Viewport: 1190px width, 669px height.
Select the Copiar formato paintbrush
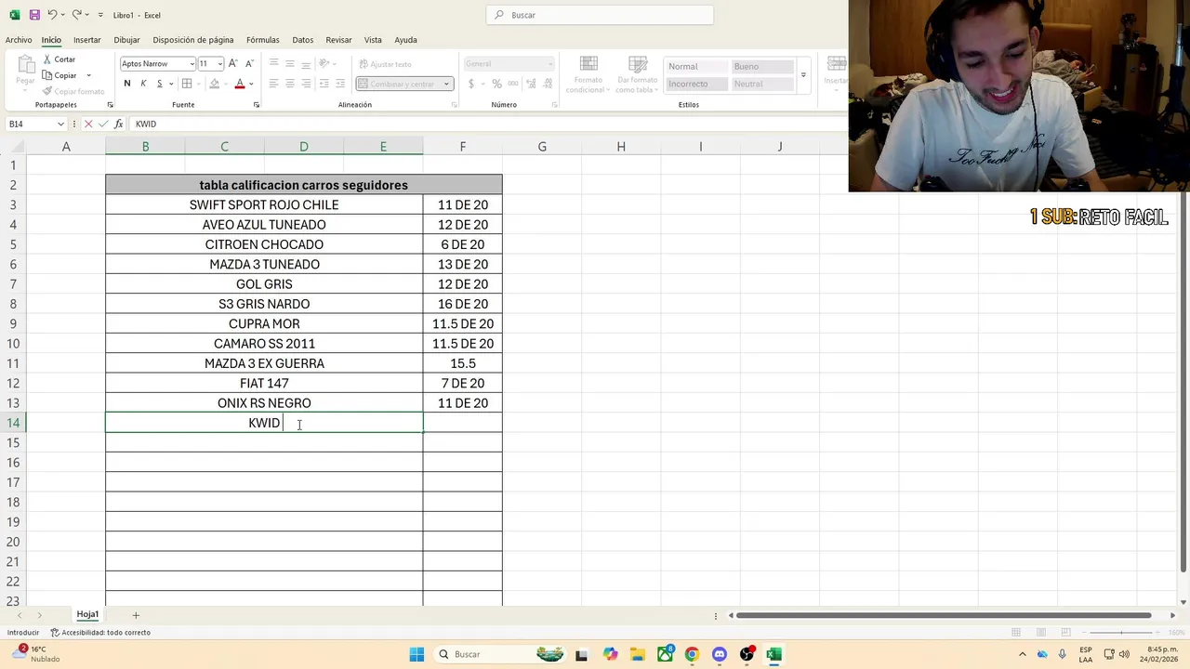pos(46,91)
